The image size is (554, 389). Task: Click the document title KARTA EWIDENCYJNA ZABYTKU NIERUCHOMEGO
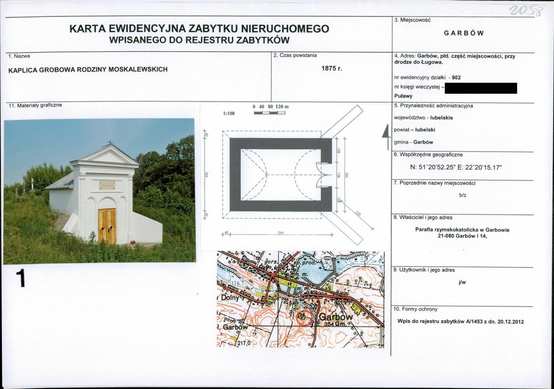point(199,29)
